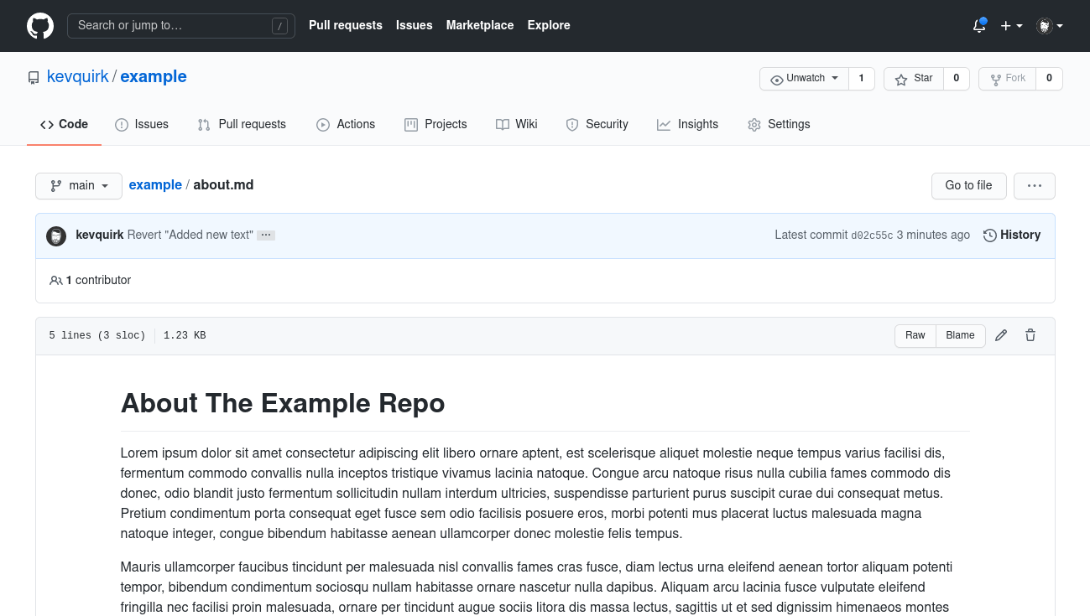Open the main branch dropdown

click(x=78, y=185)
